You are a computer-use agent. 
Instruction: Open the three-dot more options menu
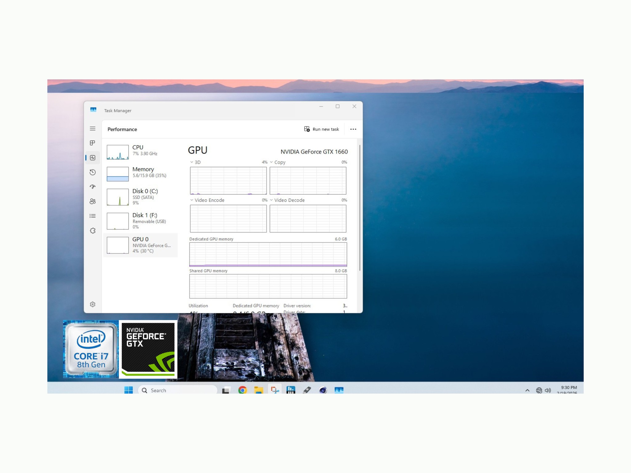click(x=353, y=129)
